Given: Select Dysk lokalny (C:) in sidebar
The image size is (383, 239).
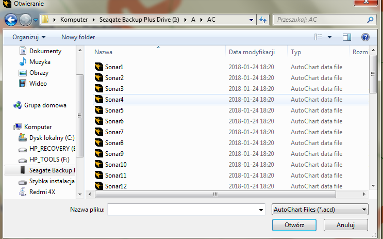Looking at the screenshot, I should [52, 138].
